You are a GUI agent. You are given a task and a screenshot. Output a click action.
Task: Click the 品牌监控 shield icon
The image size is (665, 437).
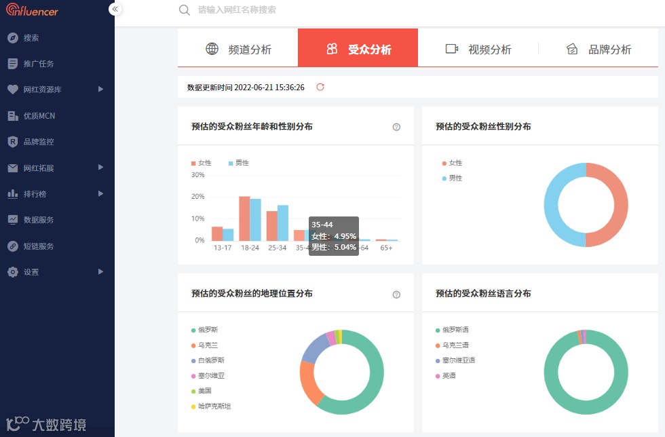(x=13, y=142)
